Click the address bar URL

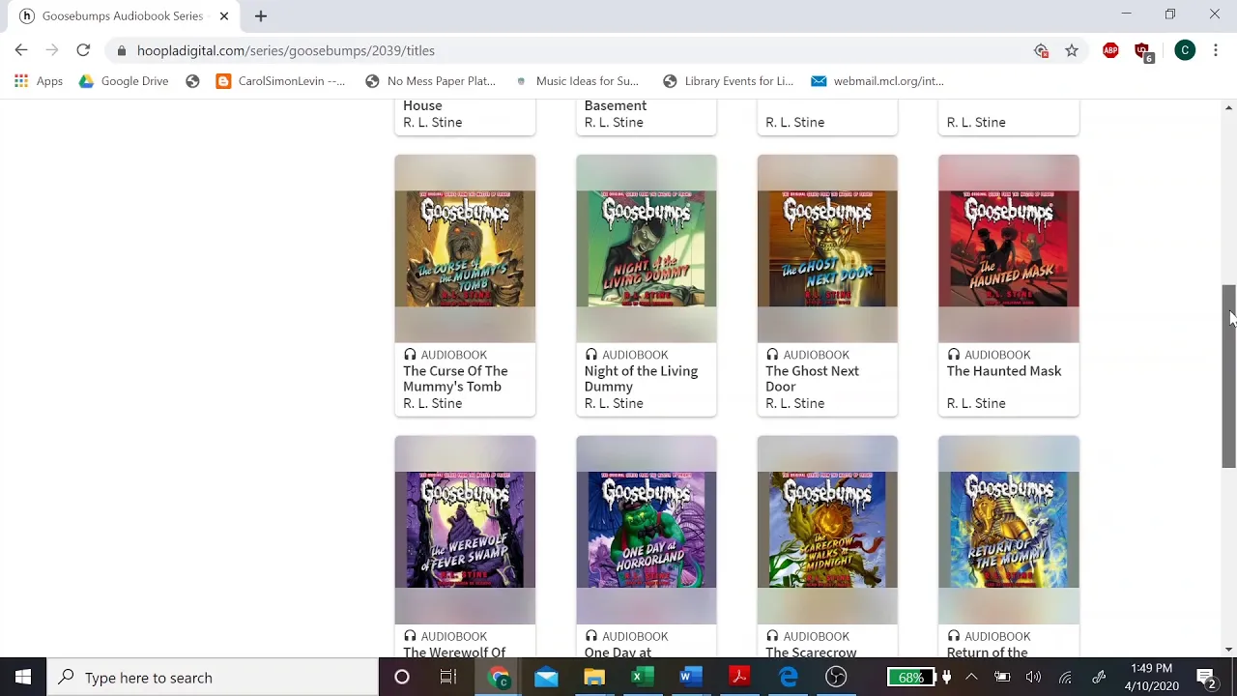pyautogui.click(x=286, y=50)
